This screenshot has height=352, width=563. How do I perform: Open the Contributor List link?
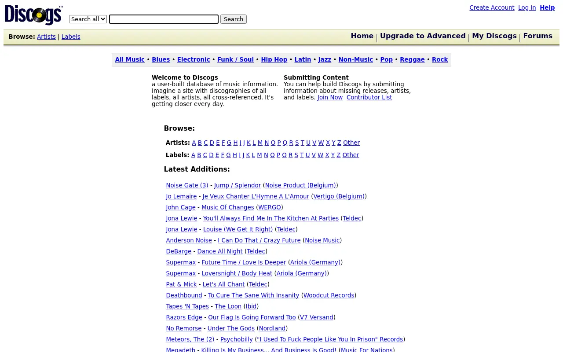(x=369, y=97)
